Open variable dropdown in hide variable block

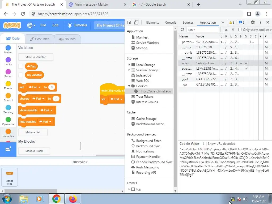click(x=45, y=122)
